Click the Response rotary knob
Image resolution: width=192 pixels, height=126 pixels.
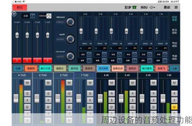[x=70, y=56]
